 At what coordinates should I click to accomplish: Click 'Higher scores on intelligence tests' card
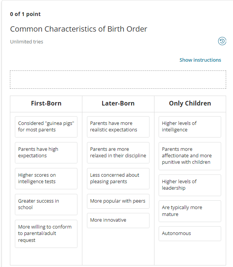coord(46,179)
